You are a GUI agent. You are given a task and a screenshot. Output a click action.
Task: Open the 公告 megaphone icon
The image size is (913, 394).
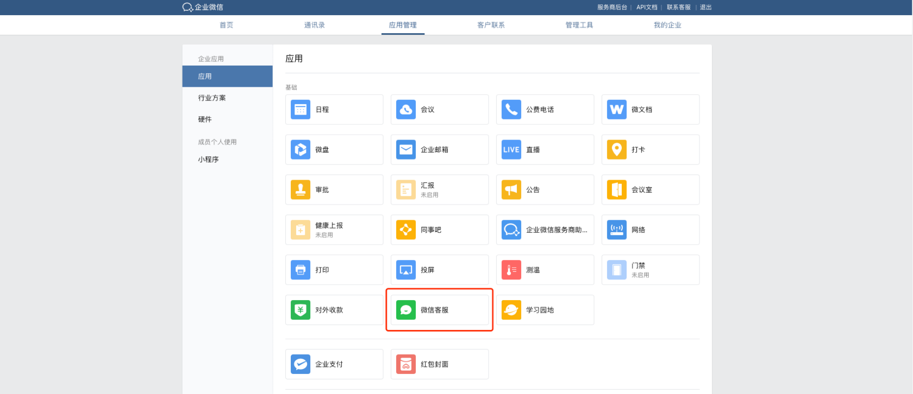click(x=511, y=190)
